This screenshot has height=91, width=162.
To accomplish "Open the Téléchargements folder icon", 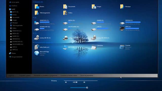I will [37, 13].
